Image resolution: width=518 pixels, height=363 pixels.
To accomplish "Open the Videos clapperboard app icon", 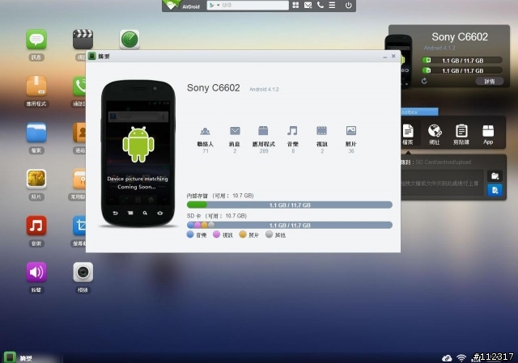I will tap(83, 40).
